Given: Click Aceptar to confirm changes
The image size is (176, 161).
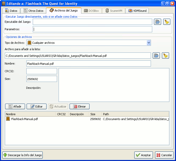Looking at the screenshot, I should click(144, 155).
